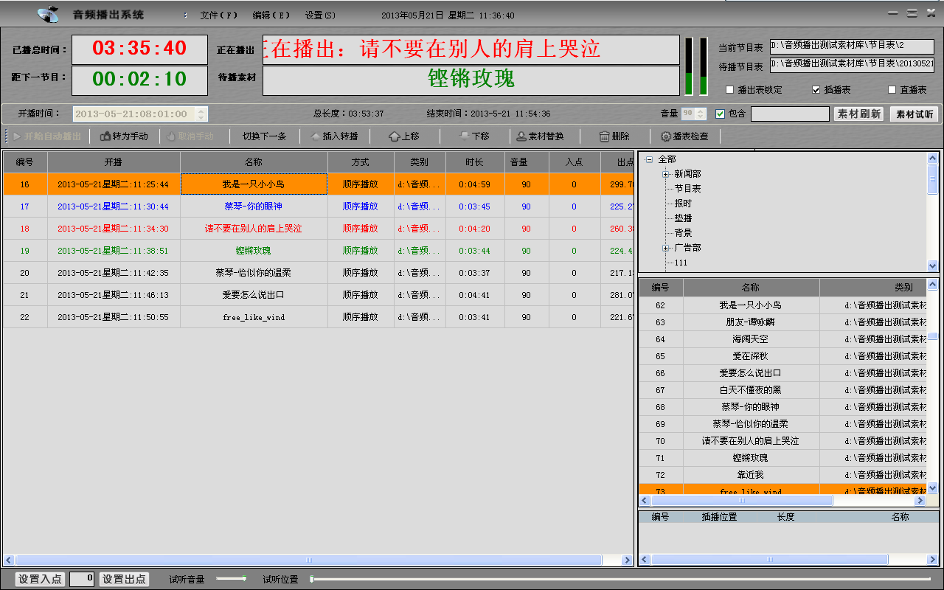Open the 文件(F) menu
The width and height of the screenshot is (944, 590).
point(218,15)
